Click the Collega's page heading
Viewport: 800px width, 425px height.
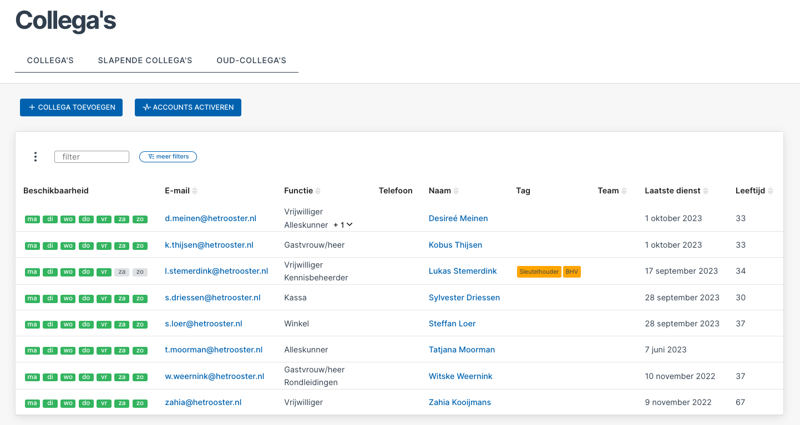pyautogui.click(x=65, y=21)
